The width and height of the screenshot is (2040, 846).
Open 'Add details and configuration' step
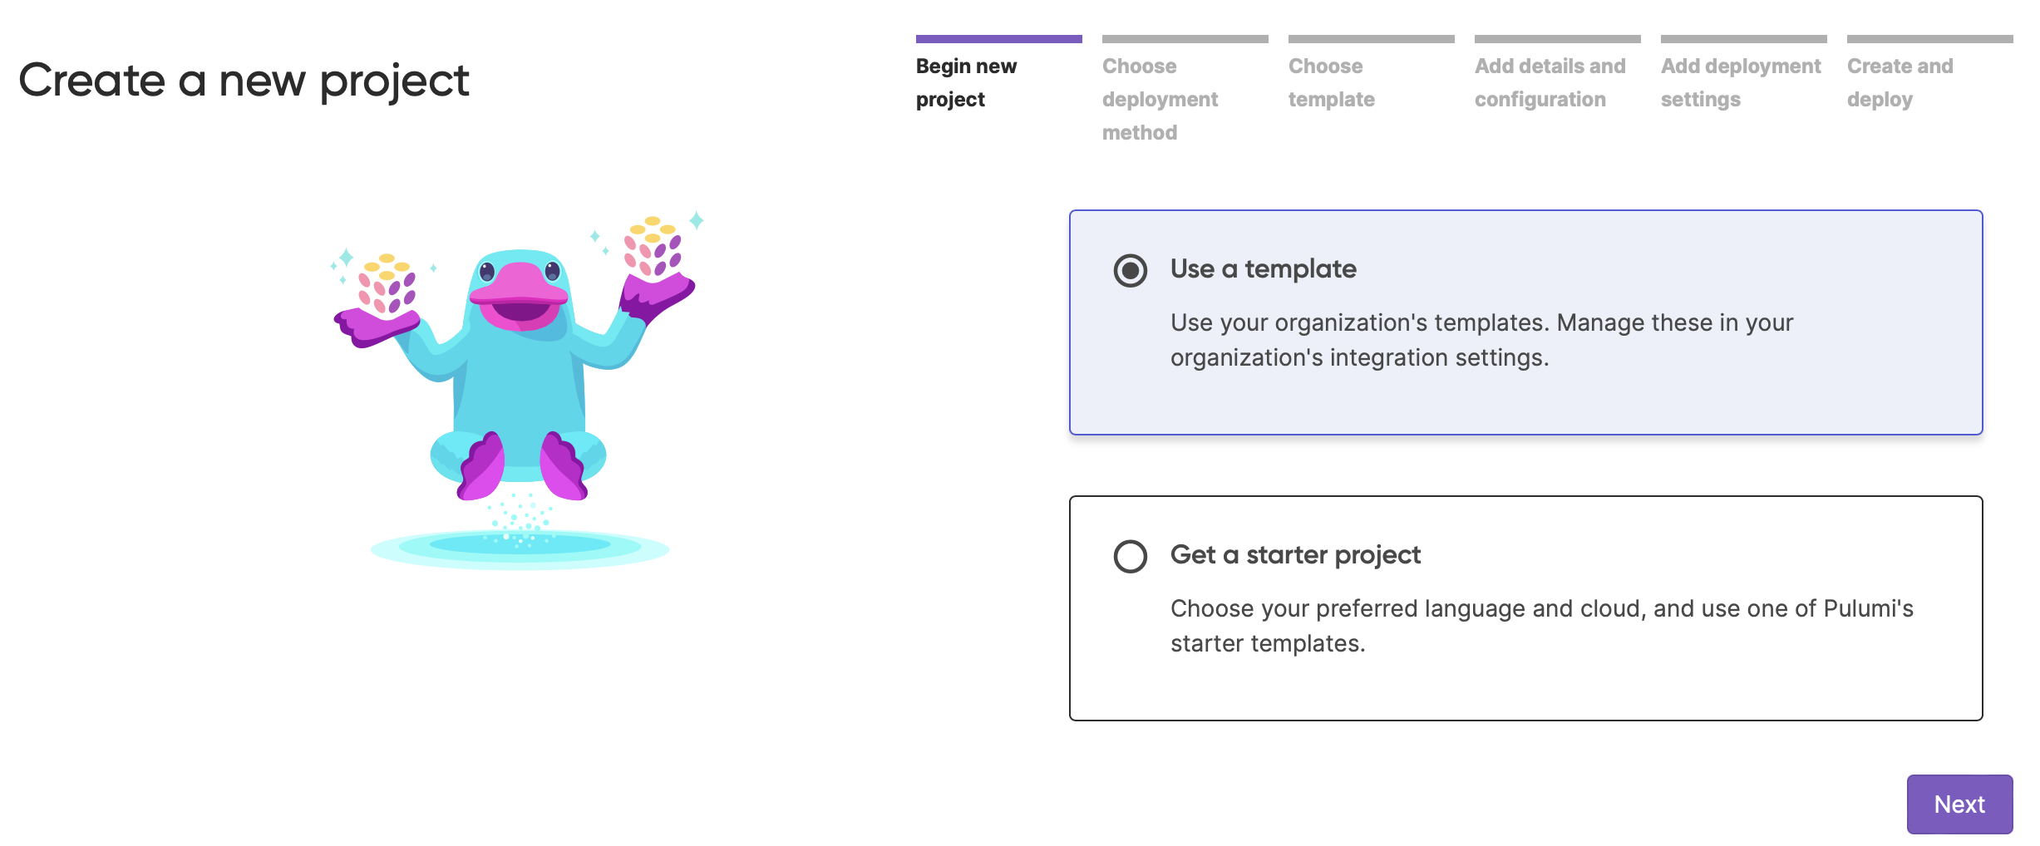pos(1550,82)
